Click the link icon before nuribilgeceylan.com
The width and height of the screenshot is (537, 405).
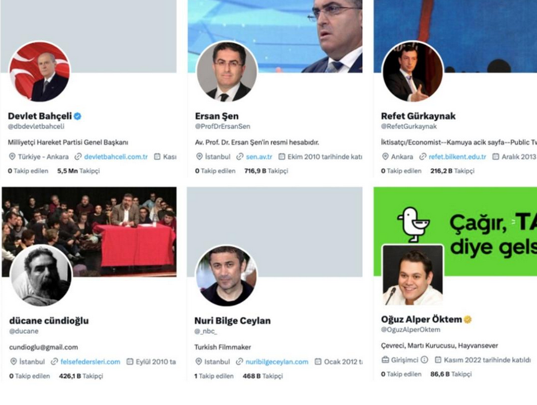click(239, 361)
